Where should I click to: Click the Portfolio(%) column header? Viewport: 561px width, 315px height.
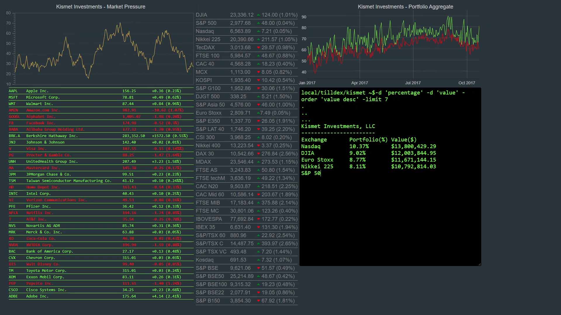coord(368,140)
